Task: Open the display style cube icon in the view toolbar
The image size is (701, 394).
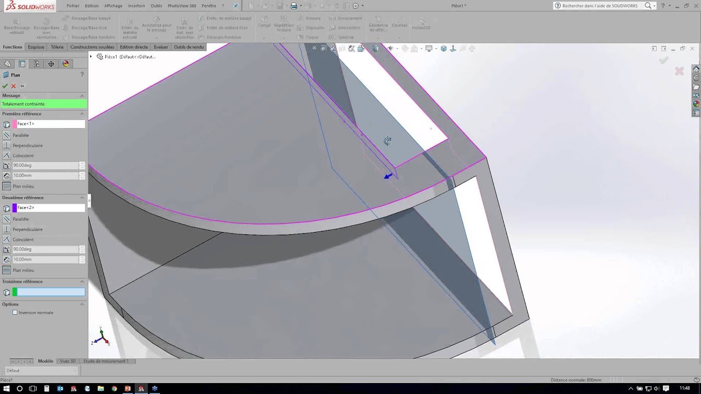Action: [376, 48]
